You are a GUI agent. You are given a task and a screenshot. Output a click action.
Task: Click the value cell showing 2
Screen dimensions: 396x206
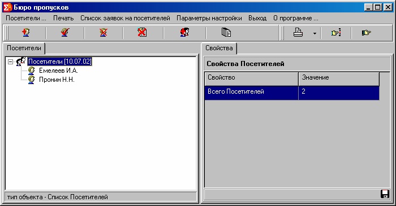tap(339, 93)
